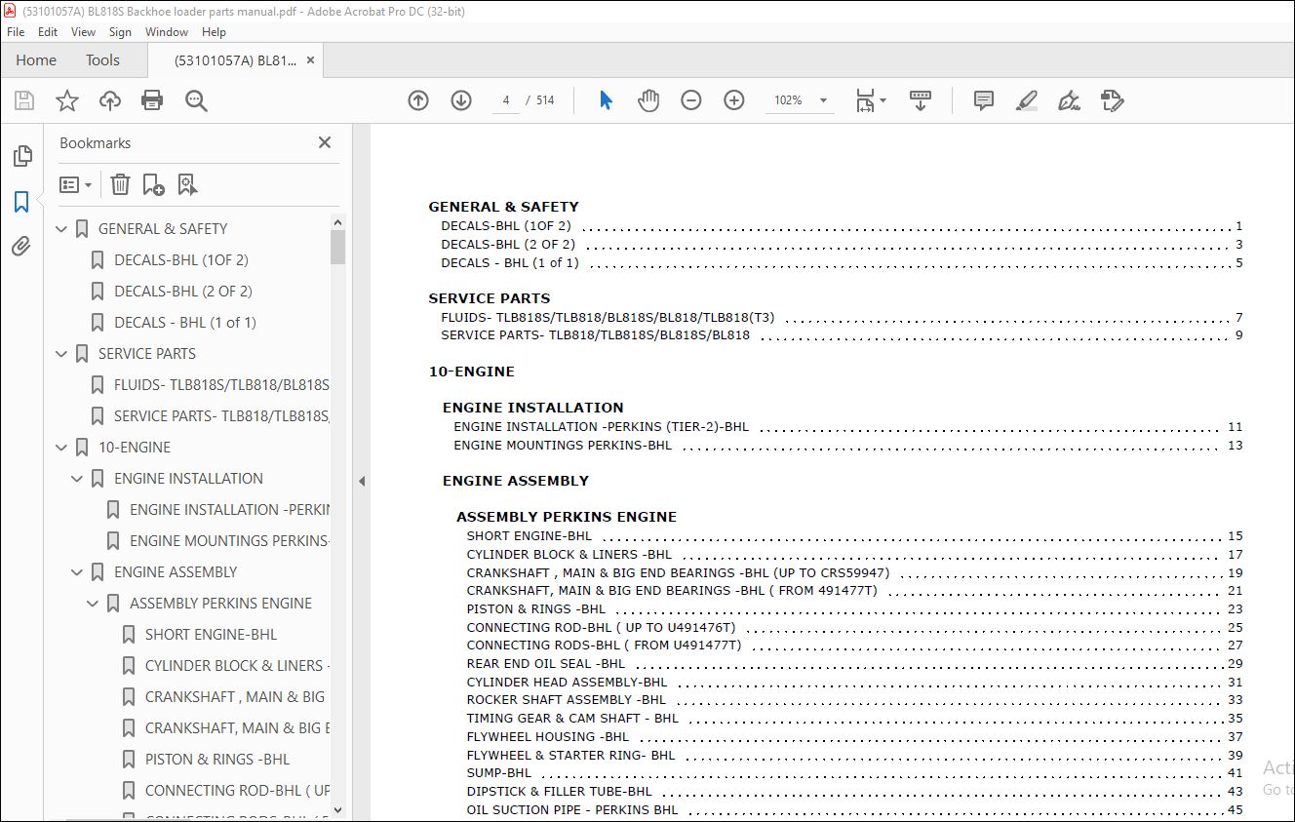Click the upload to cloud icon
The width and height of the screenshot is (1295, 822).
click(x=110, y=100)
